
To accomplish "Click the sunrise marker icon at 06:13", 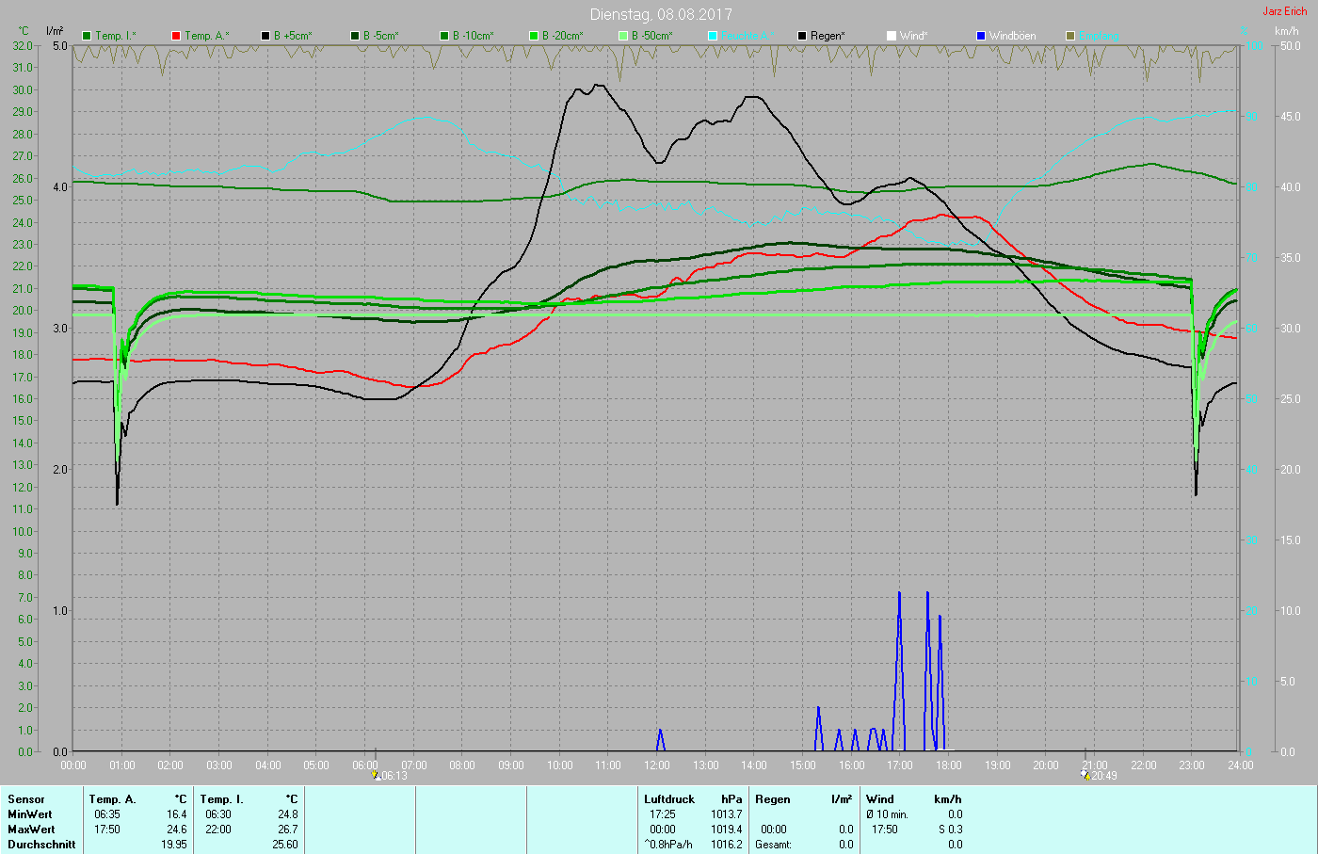I will [x=376, y=776].
